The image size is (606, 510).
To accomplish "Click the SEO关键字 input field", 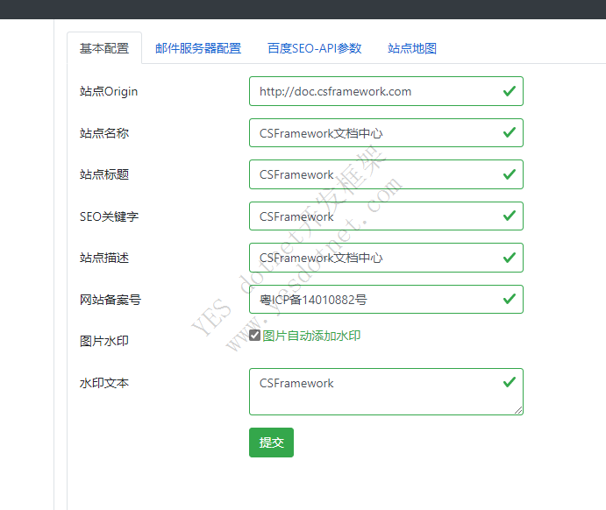I will (386, 216).
